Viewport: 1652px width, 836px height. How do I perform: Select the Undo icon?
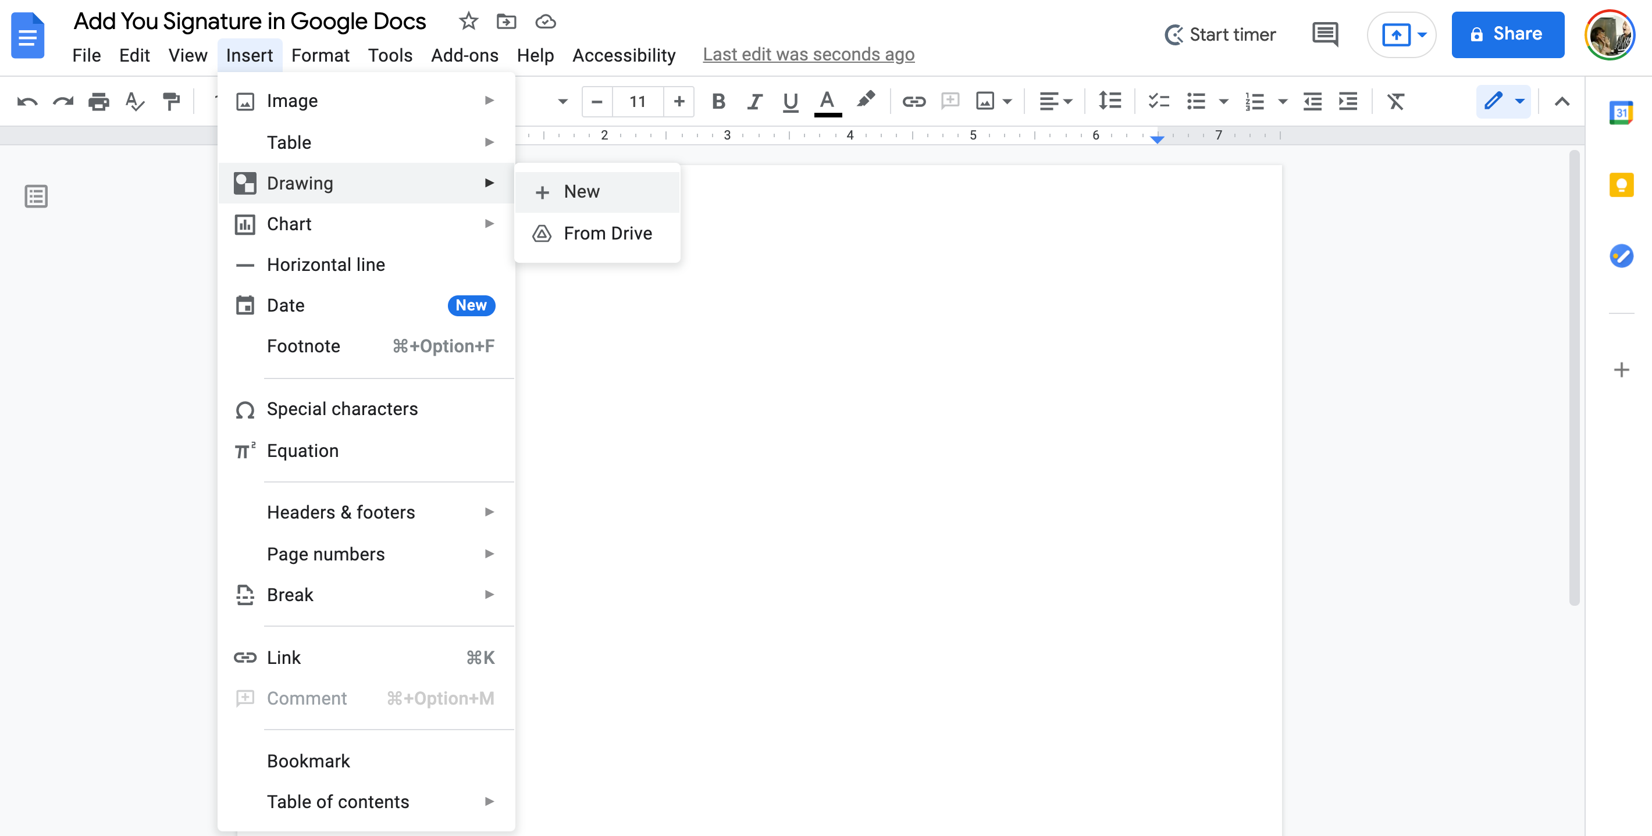26,101
